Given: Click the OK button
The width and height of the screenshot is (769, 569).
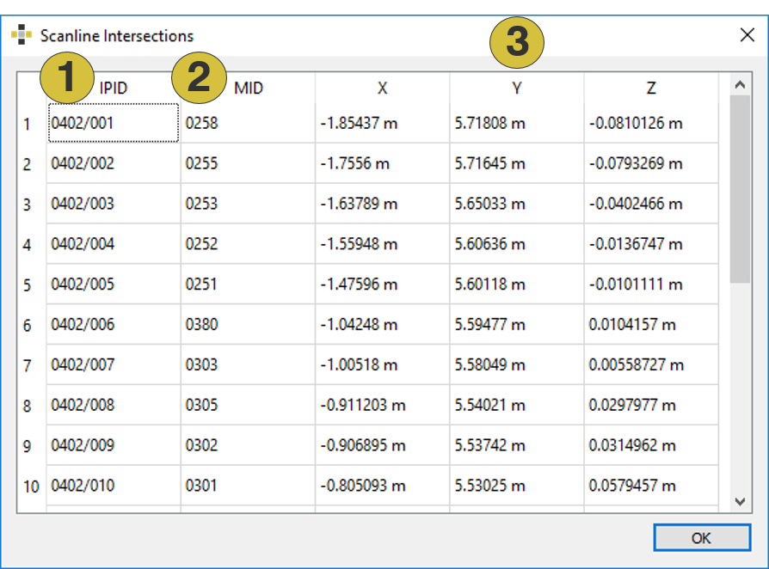Looking at the screenshot, I should (x=701, y=538).
